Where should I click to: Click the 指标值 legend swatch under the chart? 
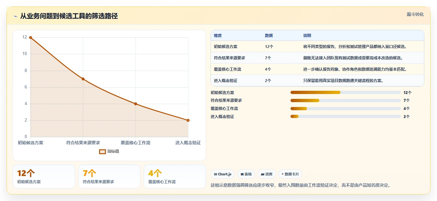[102, 151]
